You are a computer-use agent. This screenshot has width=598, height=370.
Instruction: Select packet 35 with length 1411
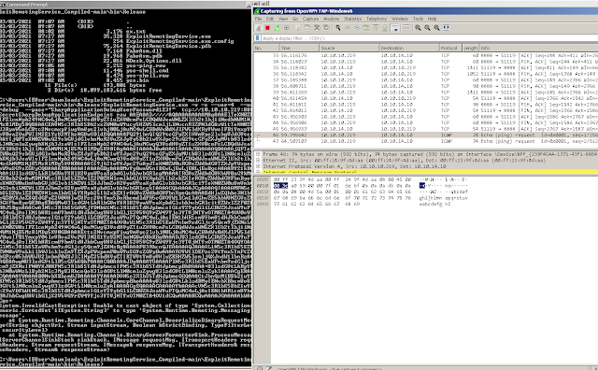pyautogui.click(x=426, y=67)
